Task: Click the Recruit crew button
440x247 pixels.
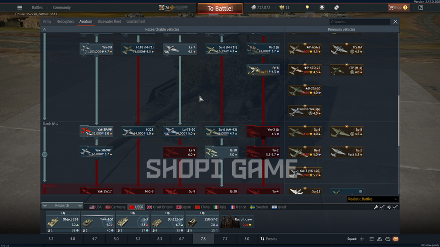Action: point(237,222)
